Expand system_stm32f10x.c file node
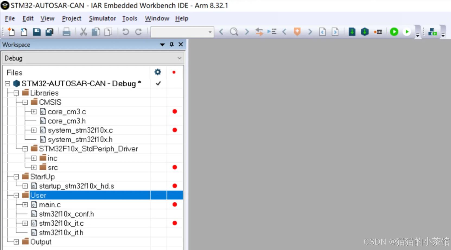The image size is (451, 250). (x=34, y=130)
